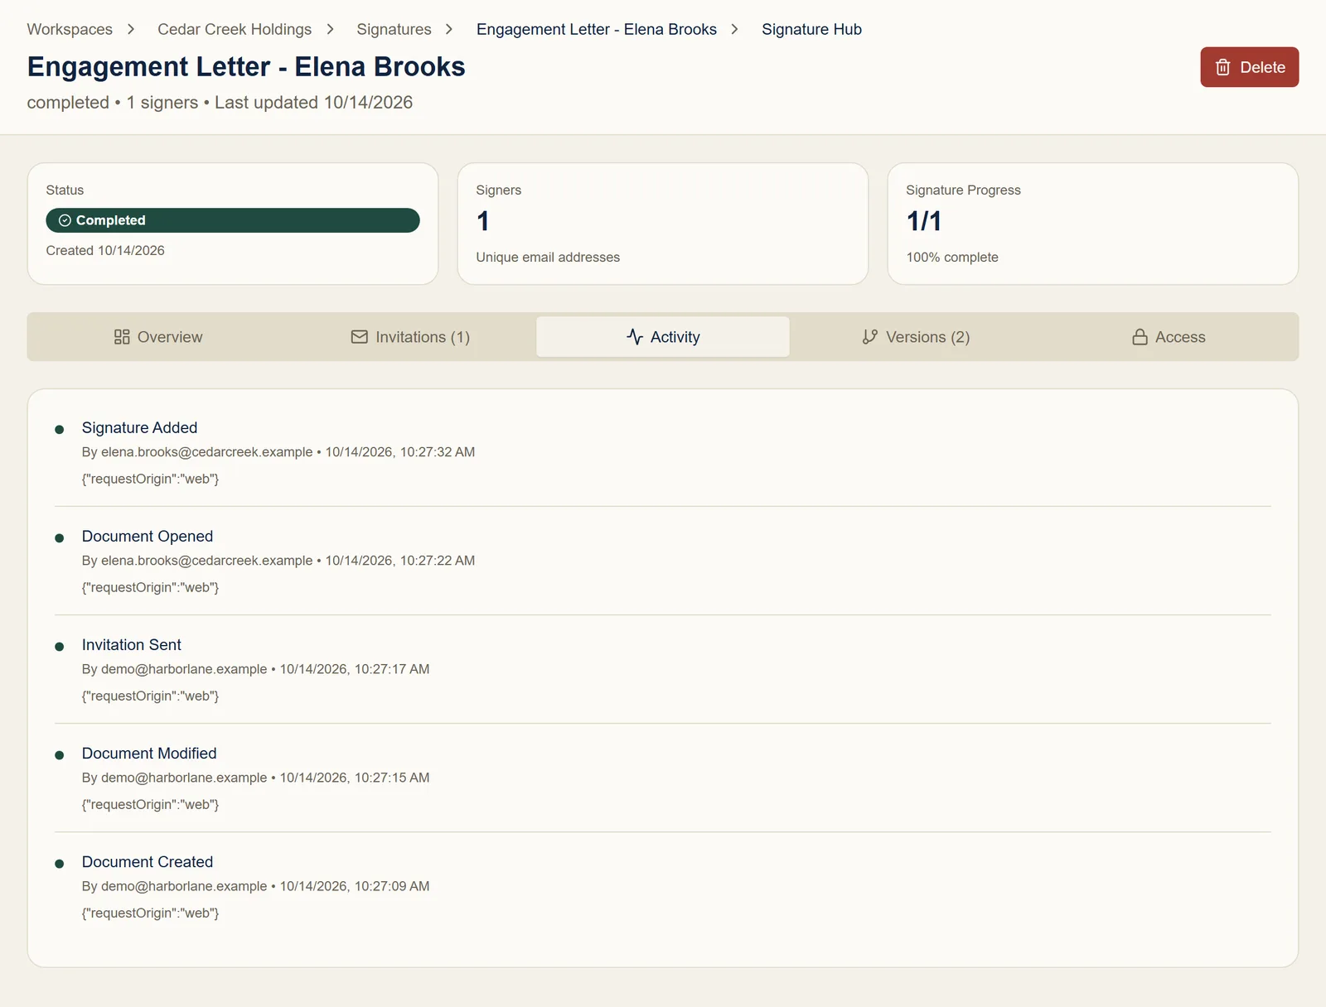Navigate to Workspaces breadcrumb

[70, 29]
